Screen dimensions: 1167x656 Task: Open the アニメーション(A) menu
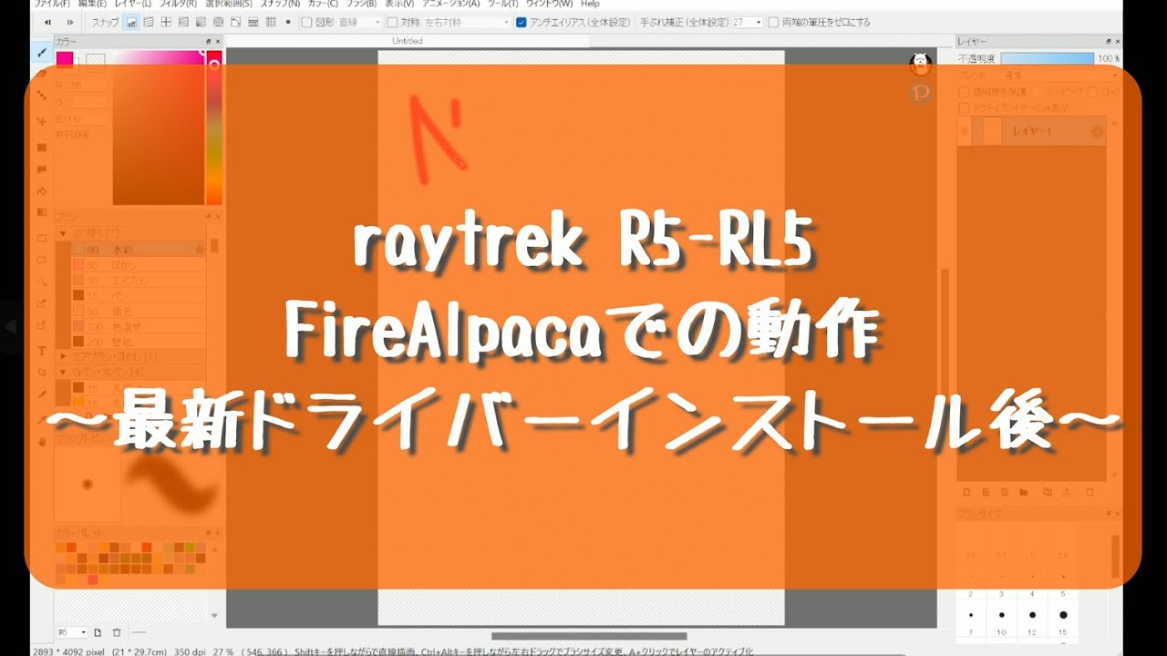point(451,4)
